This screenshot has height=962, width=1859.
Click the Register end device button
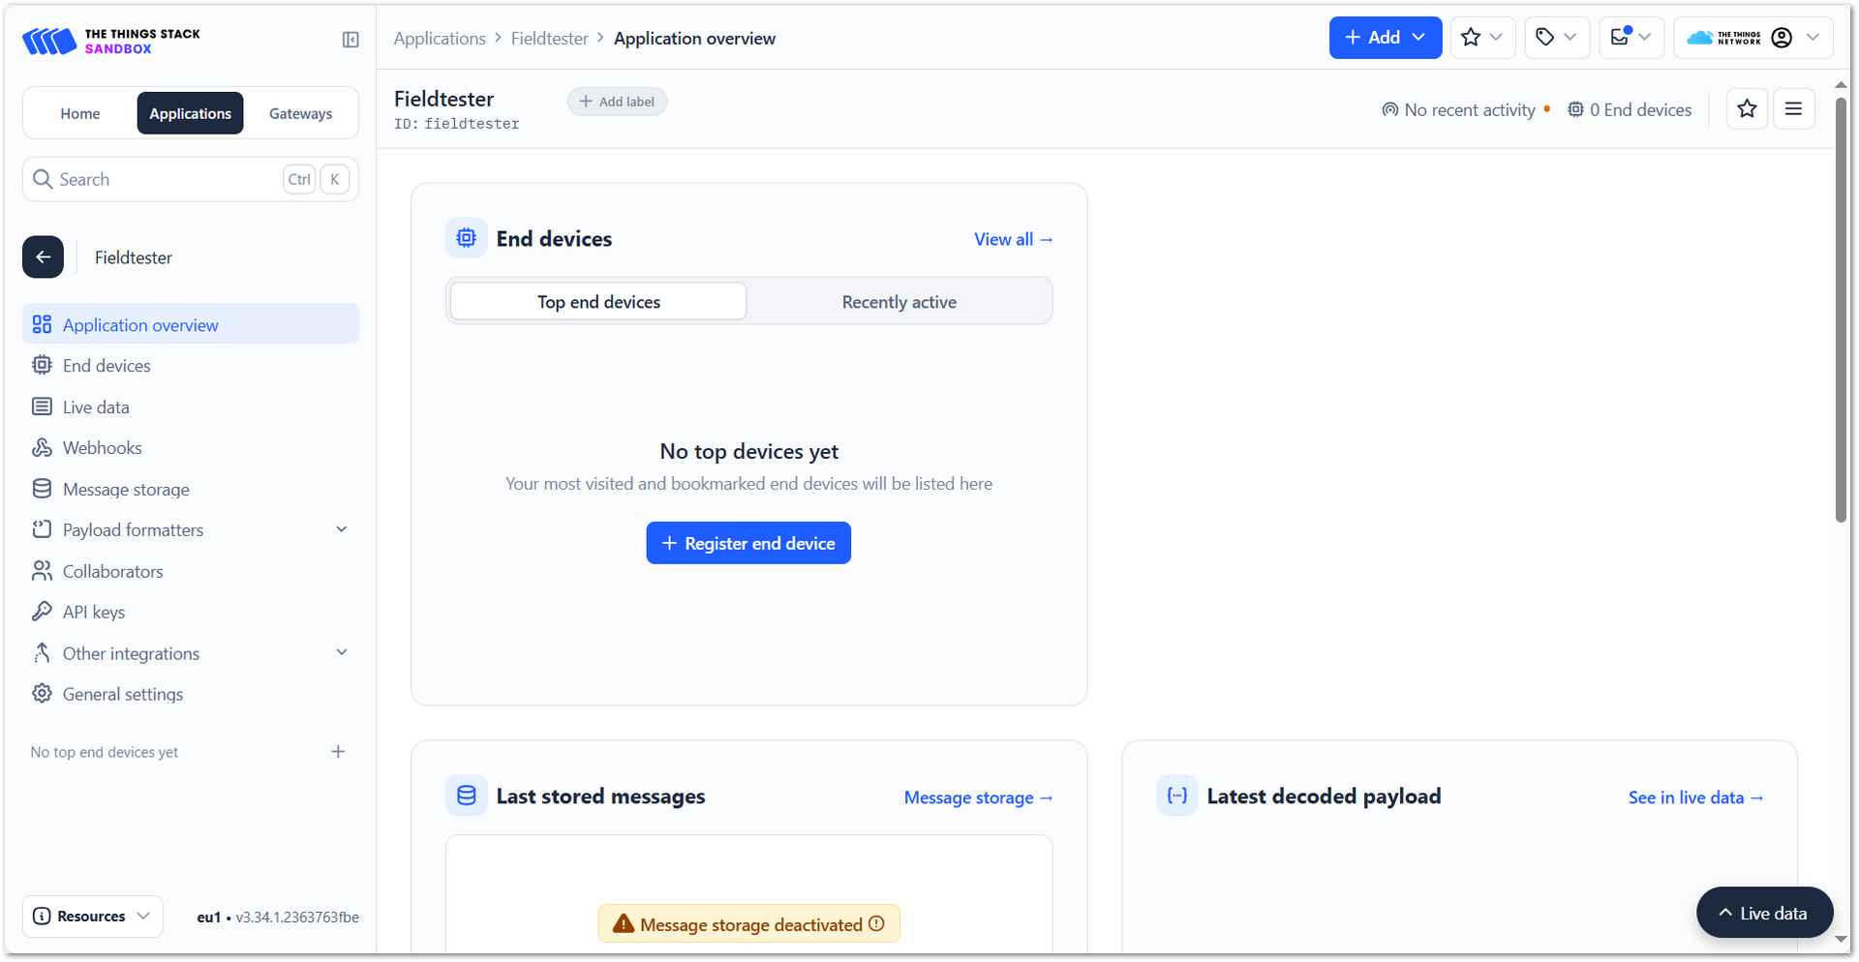pos(748,543)
